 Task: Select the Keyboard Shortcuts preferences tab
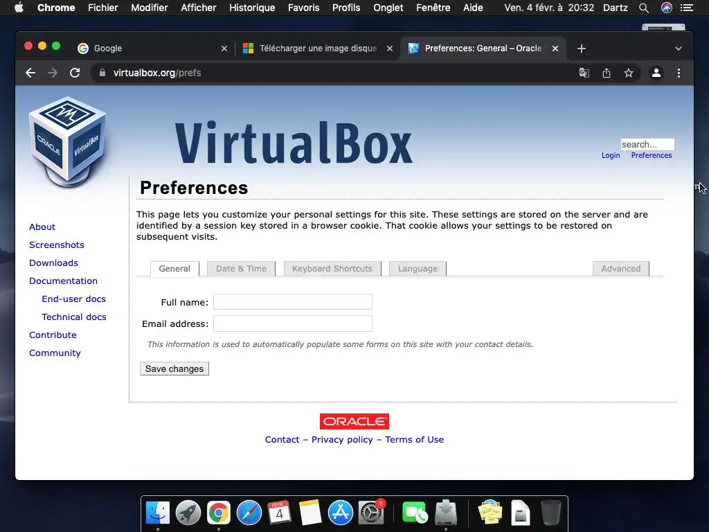point(332,269)
